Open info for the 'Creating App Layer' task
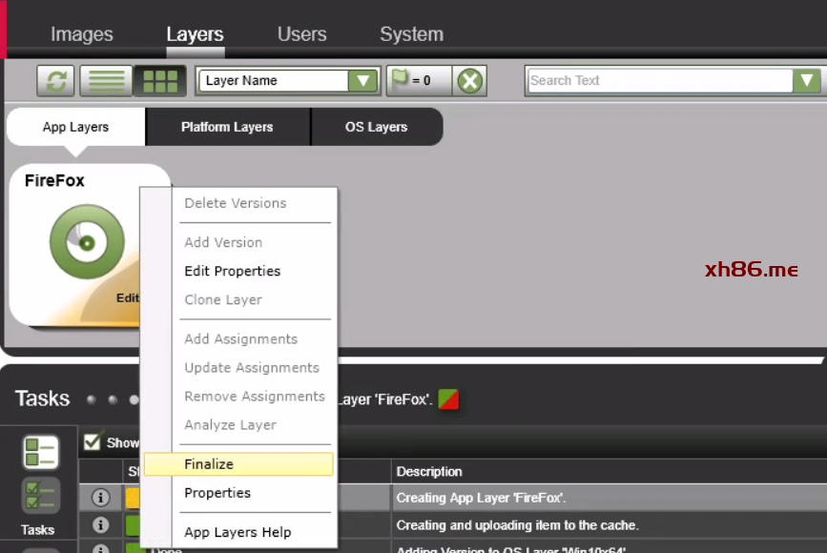 point(100,498)
